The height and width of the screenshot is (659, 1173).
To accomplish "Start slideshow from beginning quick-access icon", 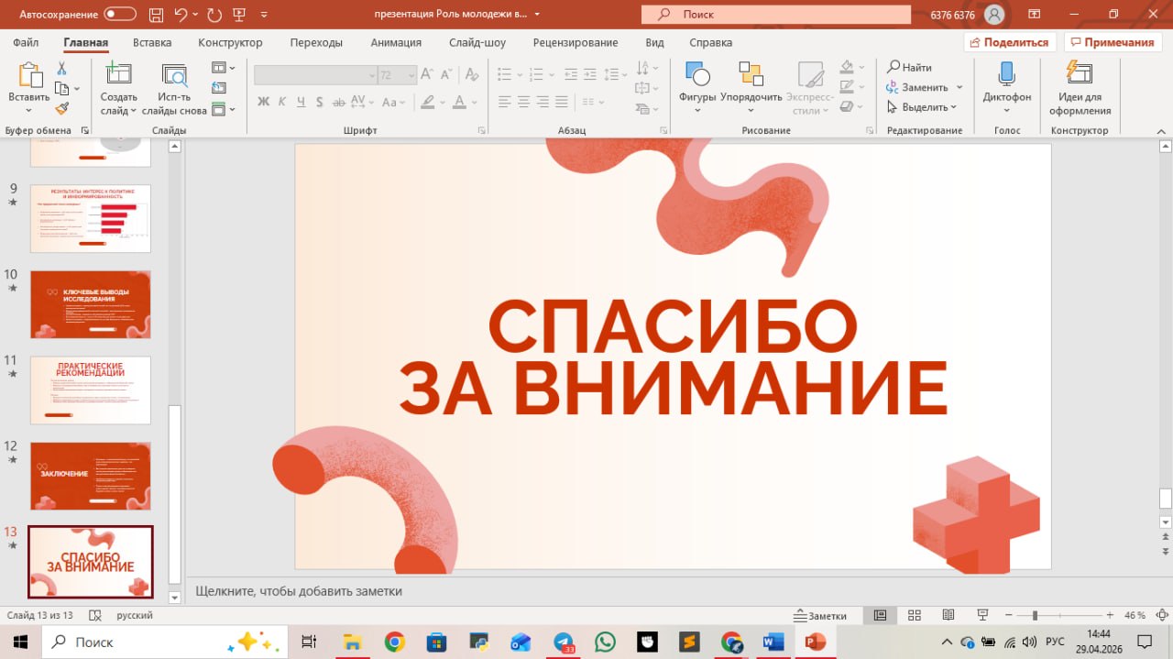I will click(x=240, y=15).
